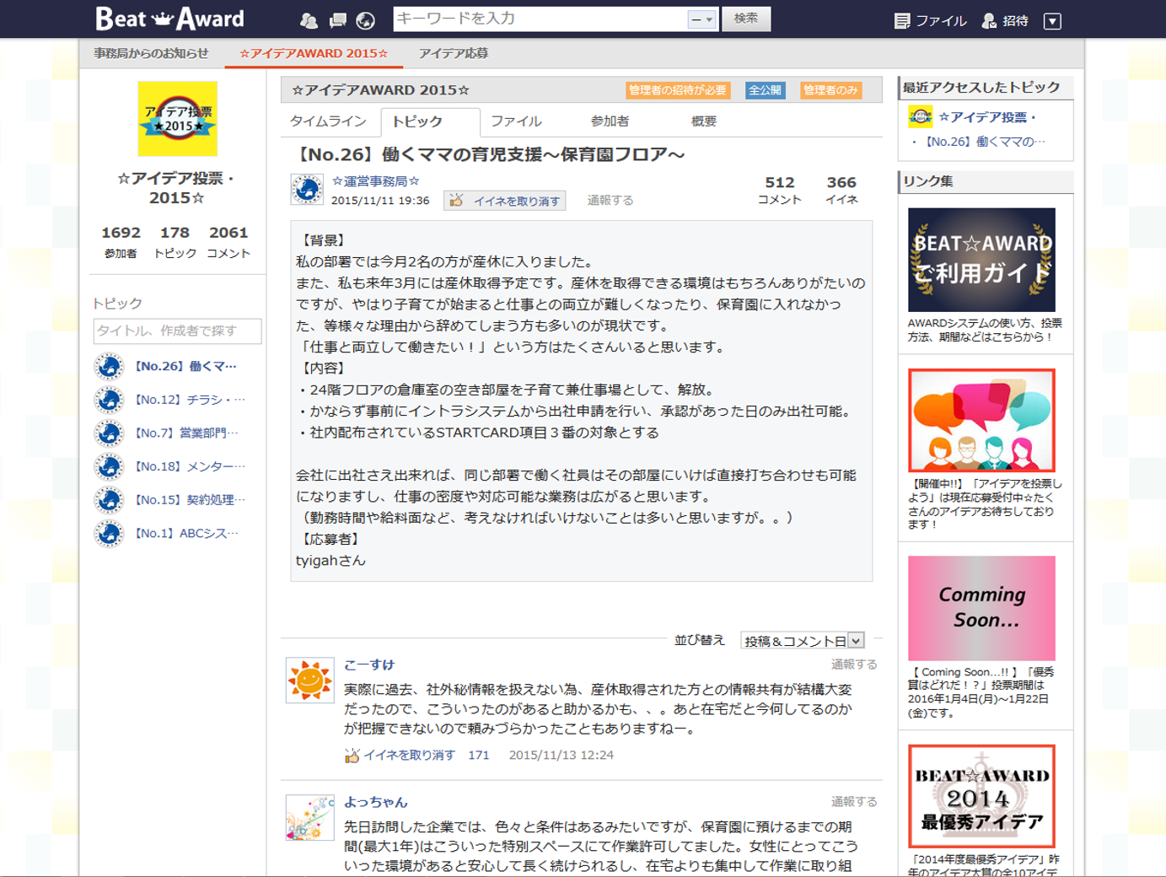The height and width of the screenshot is (877, 1166).
Task: Click the avatar icon beside 【No.7】
Action: click(109, 433)
